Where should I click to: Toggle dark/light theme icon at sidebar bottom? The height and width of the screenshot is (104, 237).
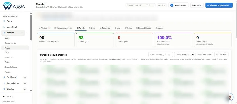(x=4, y=96)
